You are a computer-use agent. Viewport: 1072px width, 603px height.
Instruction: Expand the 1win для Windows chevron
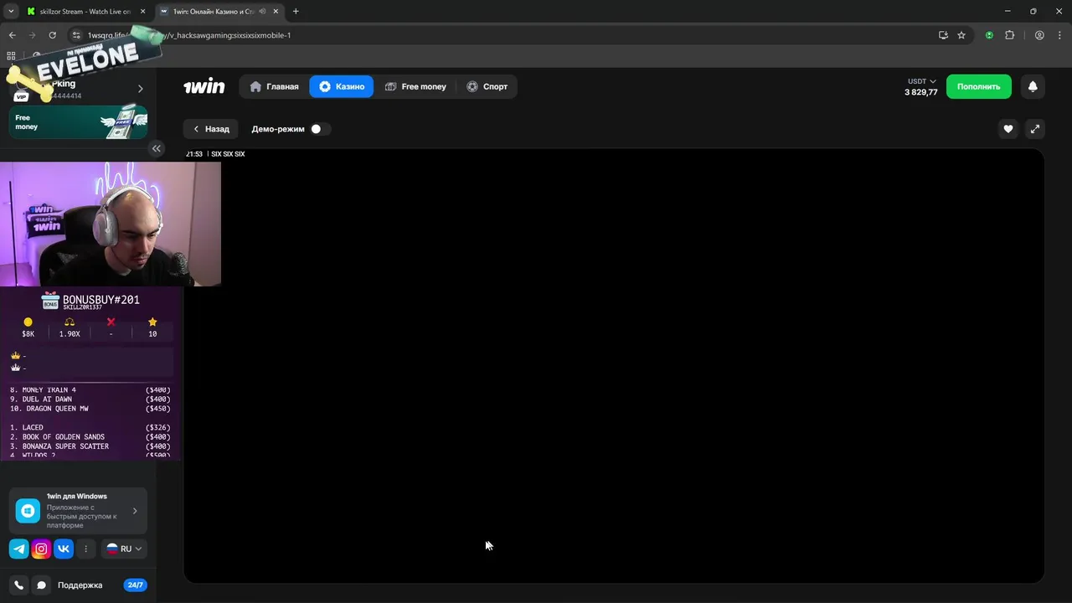coord(135,511)
